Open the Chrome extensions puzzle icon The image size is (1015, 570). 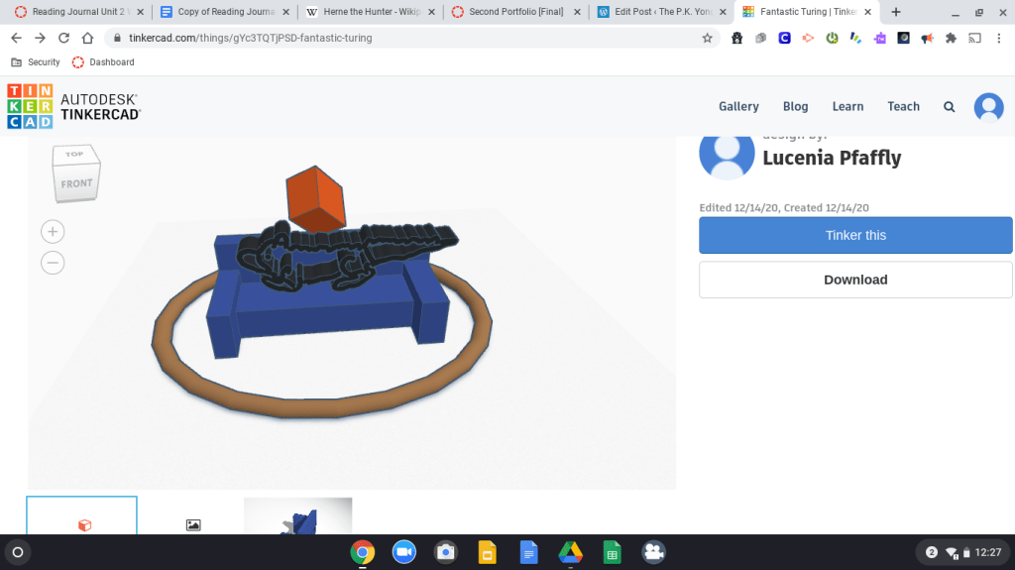pyautogui.click(x=951, y=38)
